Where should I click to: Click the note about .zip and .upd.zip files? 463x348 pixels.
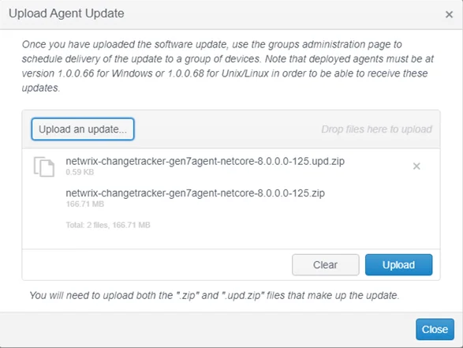[x=215, y=295]
